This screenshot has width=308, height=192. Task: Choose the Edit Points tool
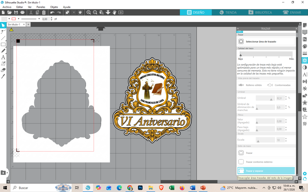pyautogui.click(x=3, y=31)
